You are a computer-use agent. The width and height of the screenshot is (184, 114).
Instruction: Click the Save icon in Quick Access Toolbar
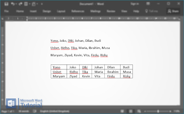(6, 4)
